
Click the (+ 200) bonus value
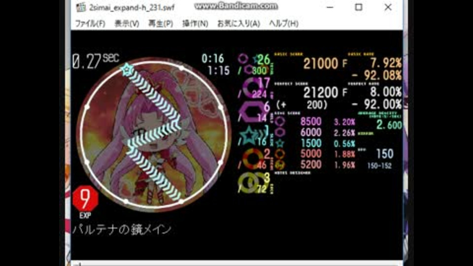coord(302,104)
